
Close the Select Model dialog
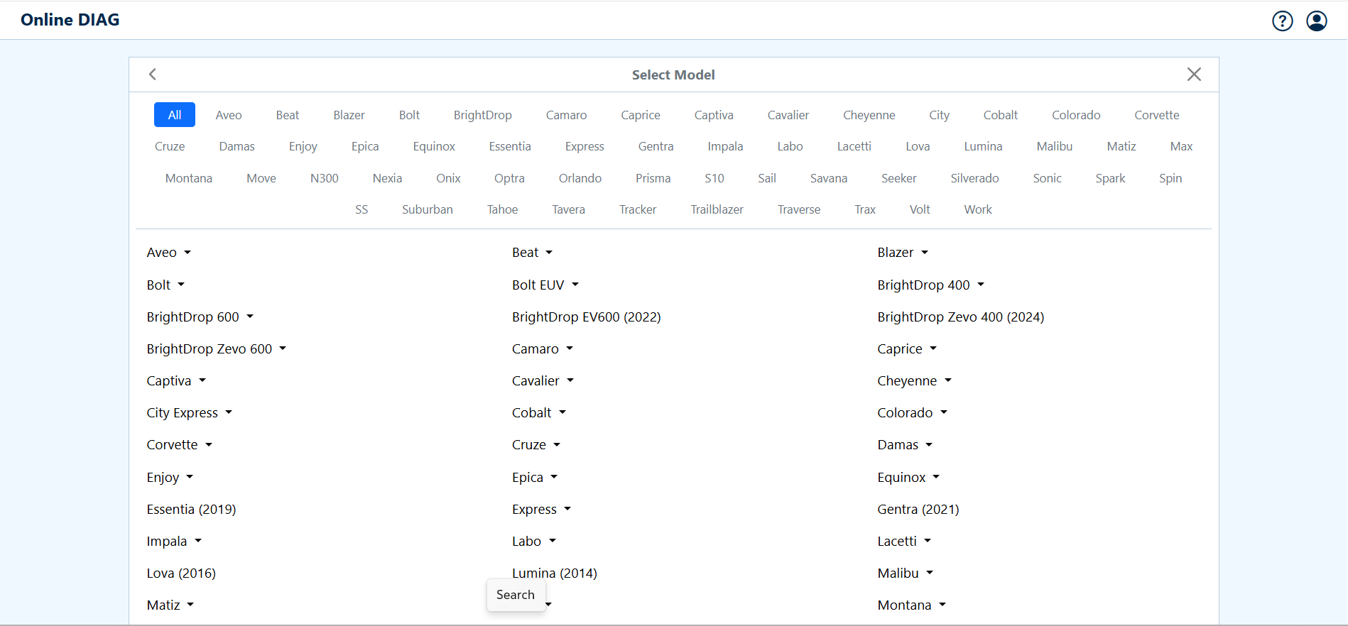pyautogui.click(x=1194, y=75)
